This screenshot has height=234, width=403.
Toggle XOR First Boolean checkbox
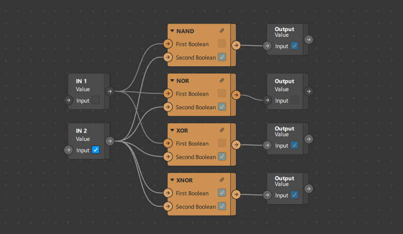tap(222, 143)
